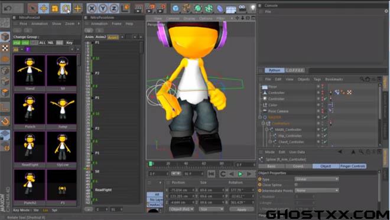This screenshot has height=220, width=390.
Task: Click the green timeline playhead marker
Action: coord(151,163)
